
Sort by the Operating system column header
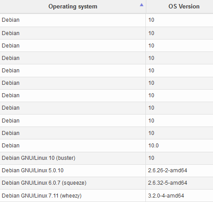pos(73,7)
